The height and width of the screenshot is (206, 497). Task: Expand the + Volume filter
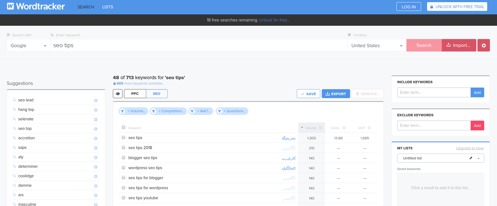133,111
